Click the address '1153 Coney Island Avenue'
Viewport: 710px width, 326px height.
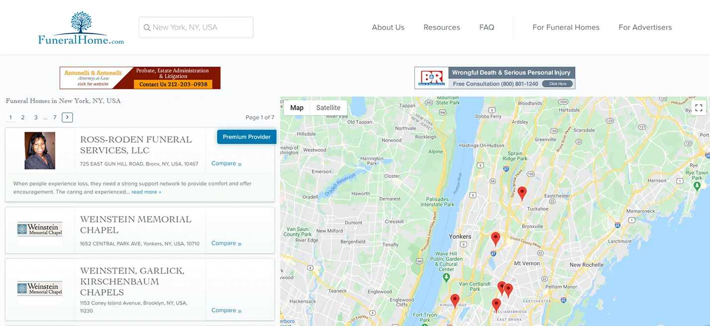click(133, 307)
